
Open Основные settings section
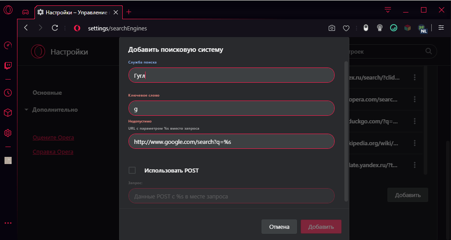pyautogui.click(x=47, y=93)
